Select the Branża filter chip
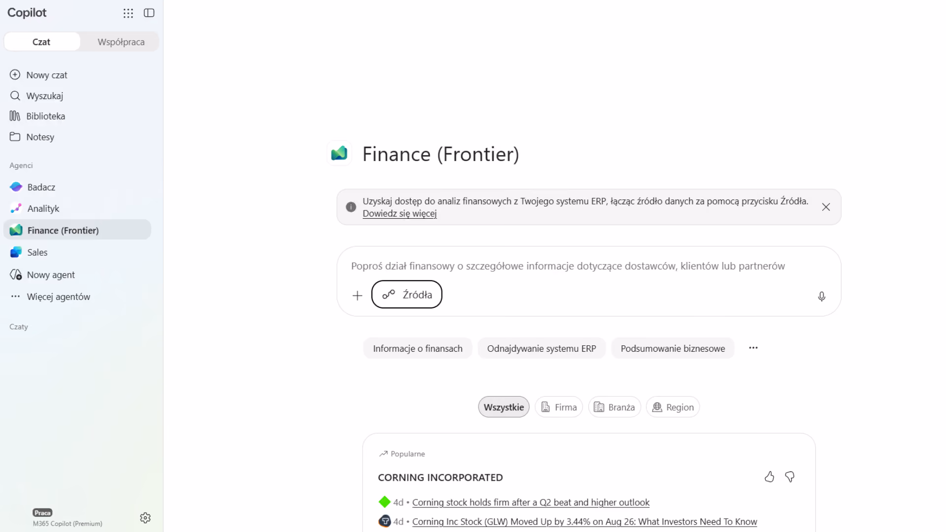The height and width of the screenshot is (532, 946). tap(614, 407)
